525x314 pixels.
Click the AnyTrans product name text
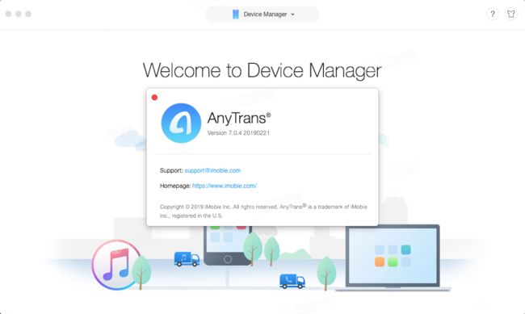click(239, 118)
